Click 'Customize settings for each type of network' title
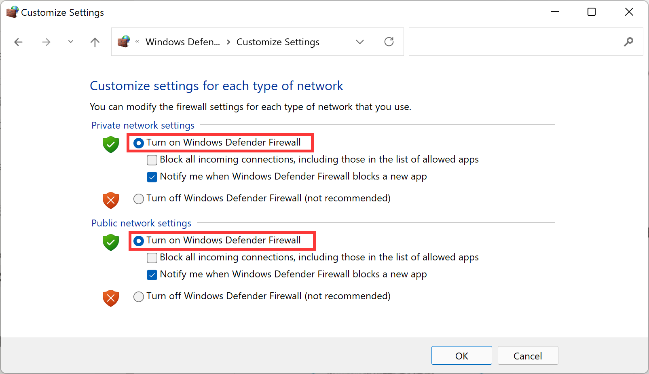This screenshot has height=374, width=649. [216, 86]
